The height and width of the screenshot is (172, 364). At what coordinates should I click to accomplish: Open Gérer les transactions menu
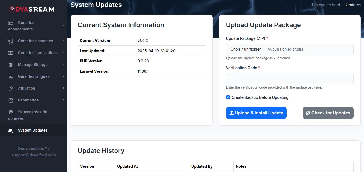33,53
